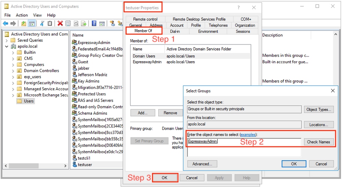
Task: Switch to the Dial-in tab
Action: point(175,31)
